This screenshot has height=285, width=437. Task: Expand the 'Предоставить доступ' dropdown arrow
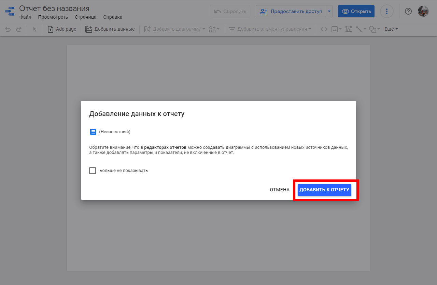(x=329, y=11)
